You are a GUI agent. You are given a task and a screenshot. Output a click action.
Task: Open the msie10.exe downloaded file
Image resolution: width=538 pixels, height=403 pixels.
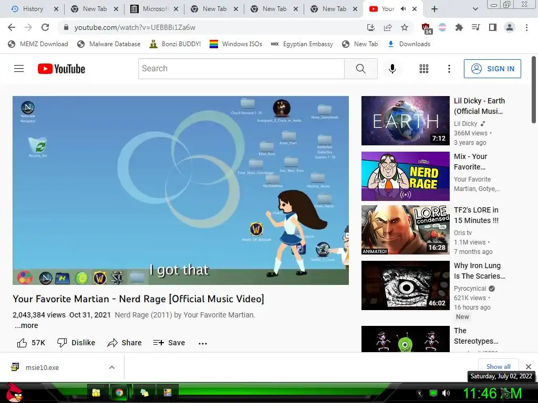42,367
